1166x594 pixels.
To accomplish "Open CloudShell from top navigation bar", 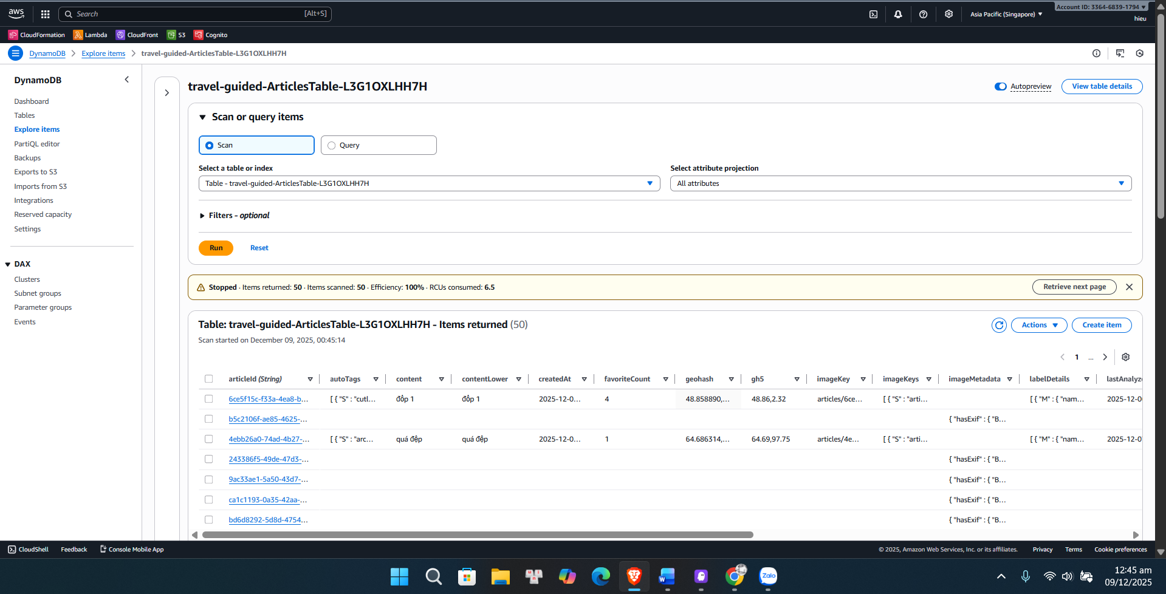I will [x=873, y=14].
